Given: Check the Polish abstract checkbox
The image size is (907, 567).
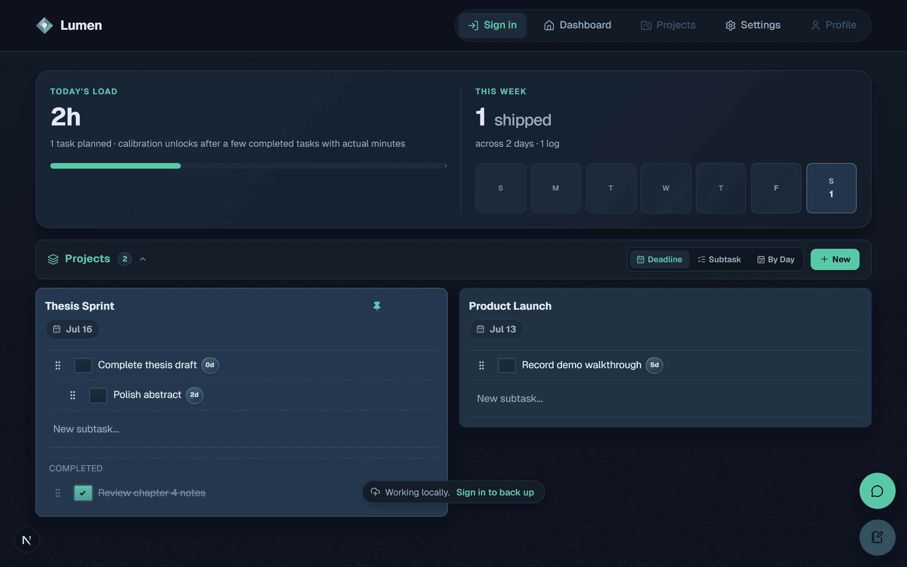Looking at the screenshot, I should [98, 395].
